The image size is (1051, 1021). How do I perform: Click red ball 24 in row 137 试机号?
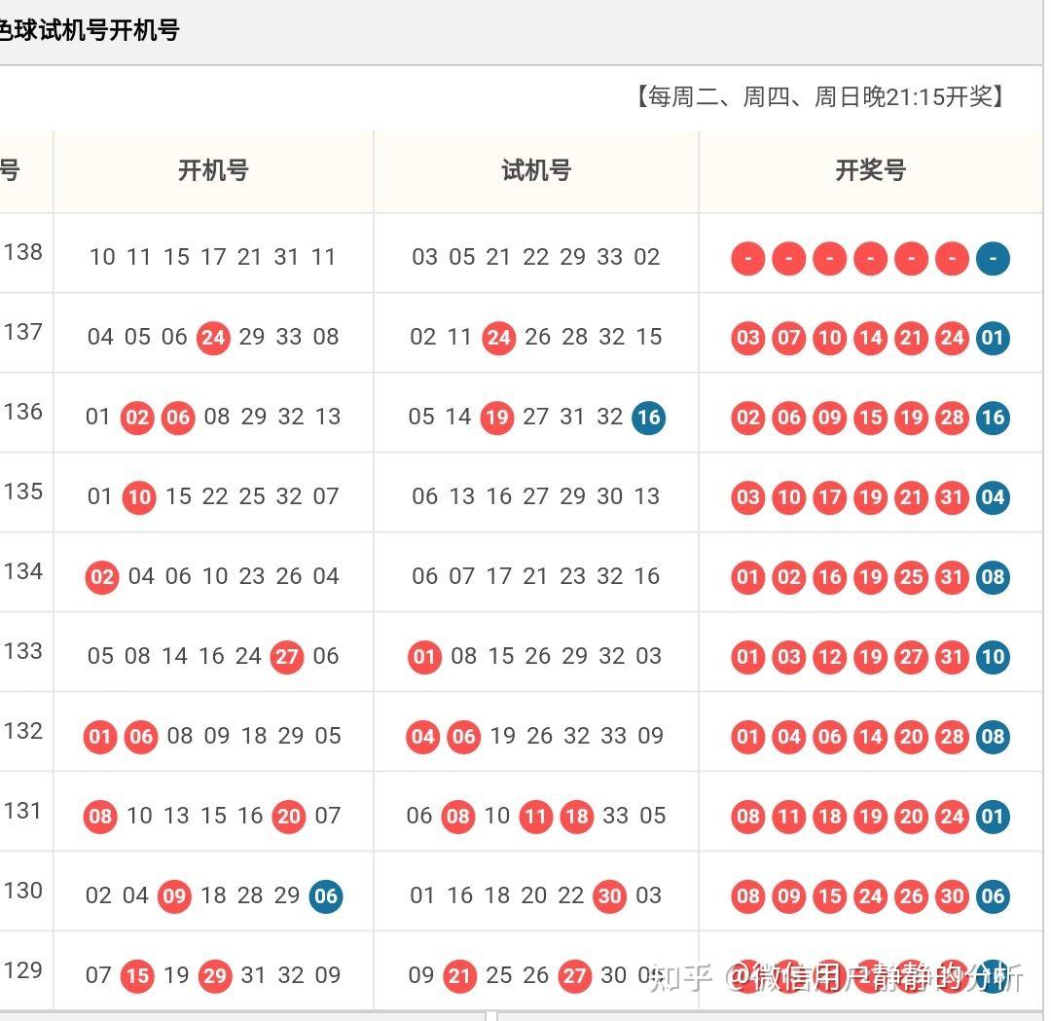pyautogui.click(x=498, y=337)
